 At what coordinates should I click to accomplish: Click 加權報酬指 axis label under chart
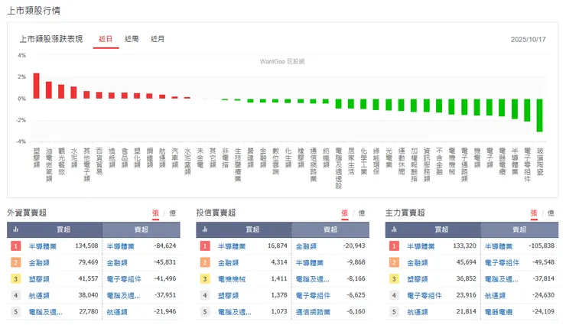[x=414, y=164]
